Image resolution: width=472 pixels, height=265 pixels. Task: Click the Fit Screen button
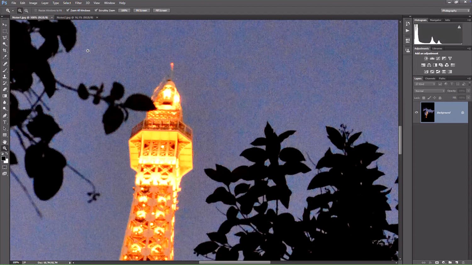tap(141, 10)
